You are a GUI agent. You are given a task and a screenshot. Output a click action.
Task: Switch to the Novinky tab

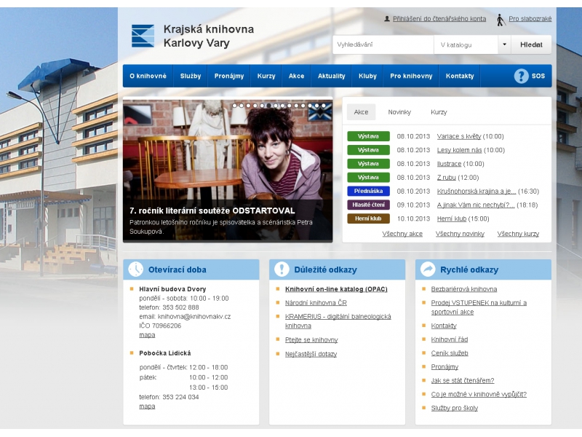[399, 112]
